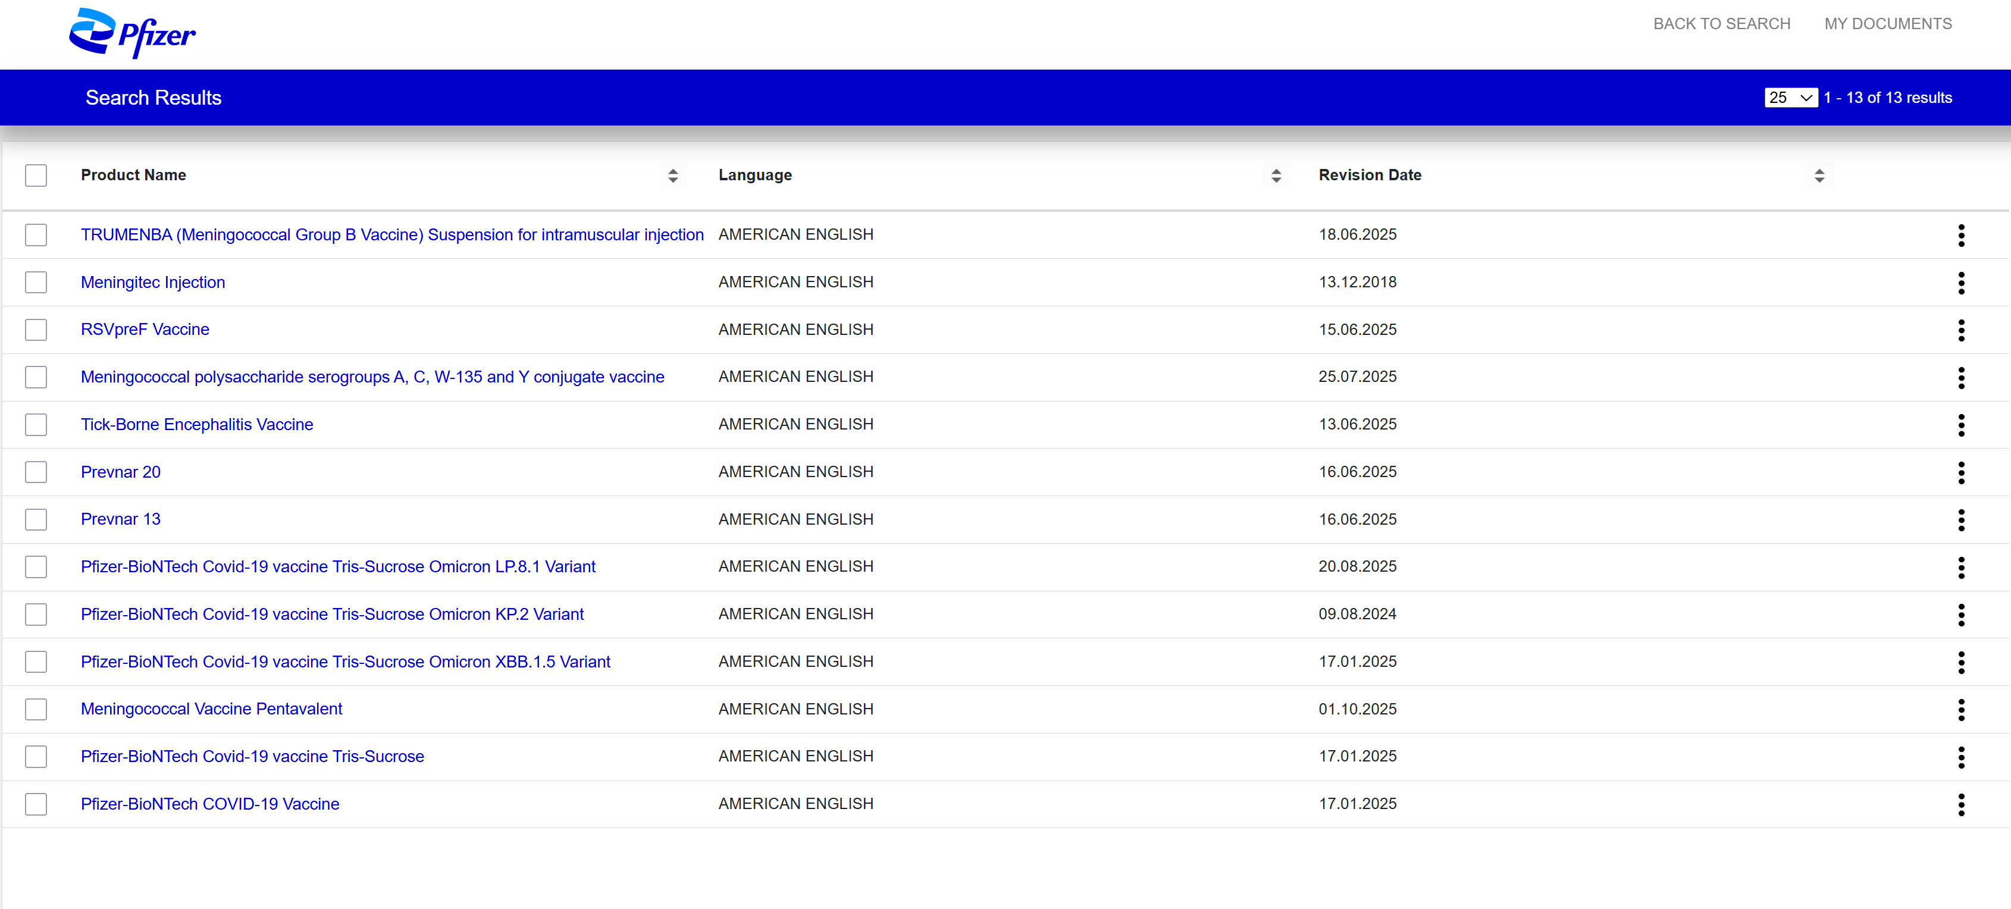Viewport: 2011px width, 909px height.
Task: Go to BACK TO SEARCH
Action: click(x=1721, y=23)
